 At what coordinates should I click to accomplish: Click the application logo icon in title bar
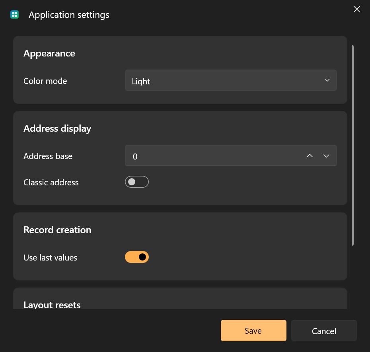(x=14, y=15)
